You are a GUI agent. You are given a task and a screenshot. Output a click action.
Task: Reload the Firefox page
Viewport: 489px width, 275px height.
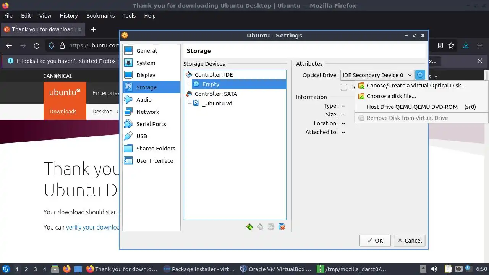(37, 45)
